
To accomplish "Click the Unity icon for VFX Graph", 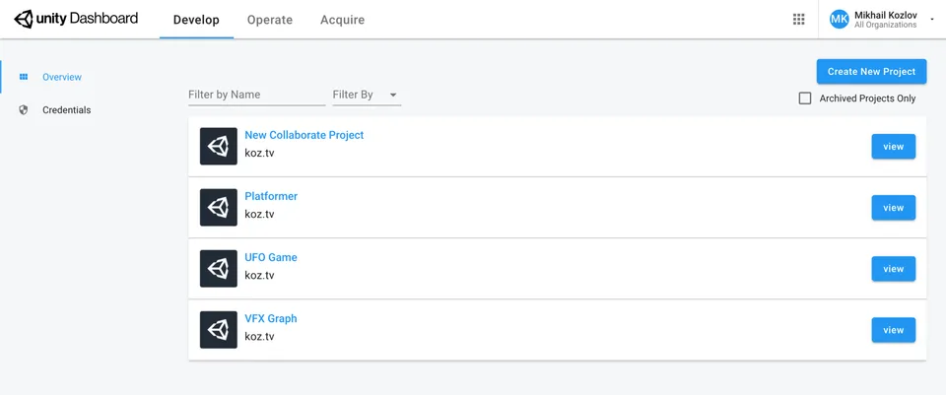I will click(x=219, y=330).
